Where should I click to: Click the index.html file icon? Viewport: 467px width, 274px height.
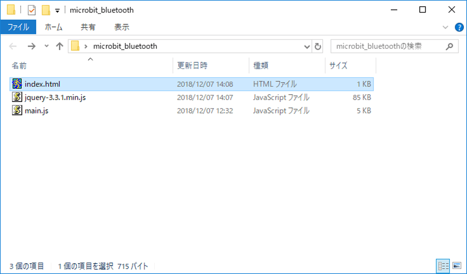(17, 84)
